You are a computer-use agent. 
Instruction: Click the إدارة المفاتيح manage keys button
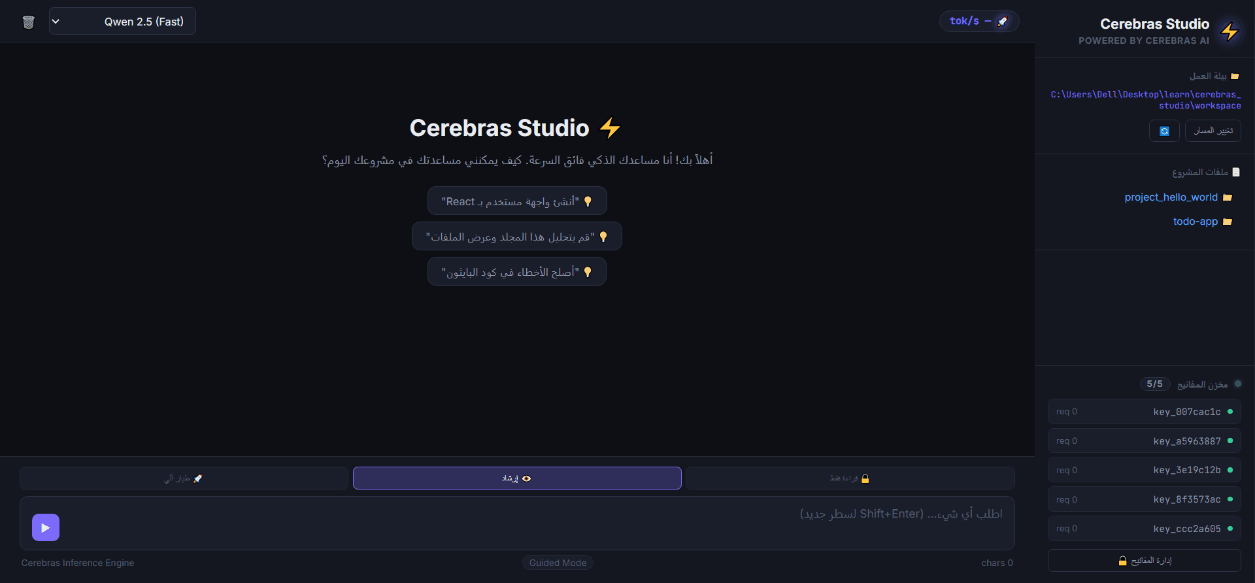point(1143,561)
